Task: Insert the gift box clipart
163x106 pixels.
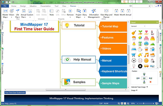Action: point(140,44)
